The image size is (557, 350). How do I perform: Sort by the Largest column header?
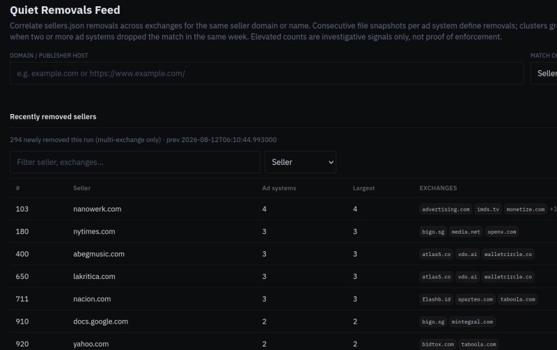pyautogui.click(x=363, y=188)
